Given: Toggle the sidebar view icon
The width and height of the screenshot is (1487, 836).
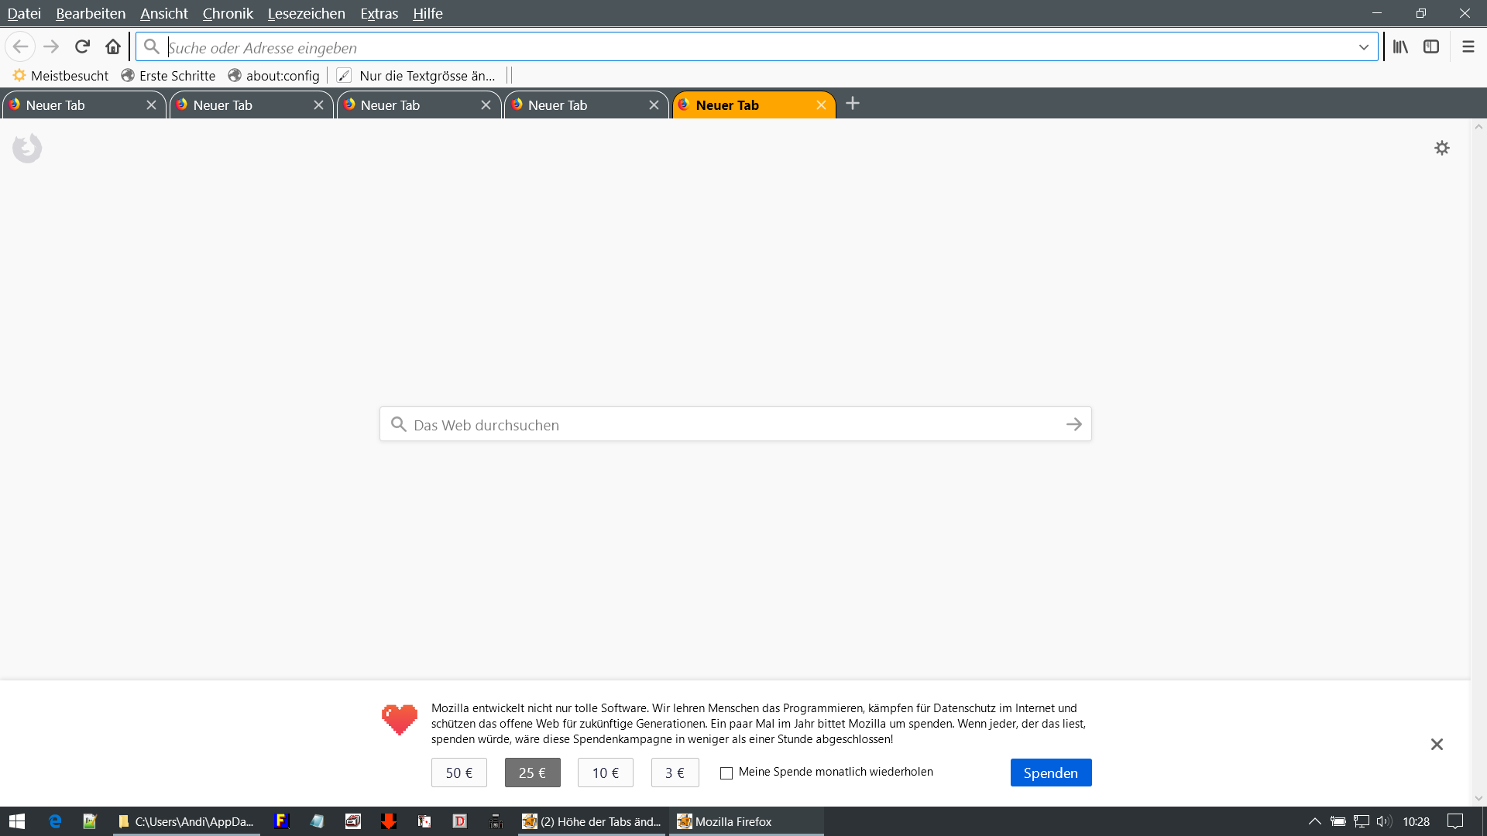Looking at the screenshot, I should 1431,47.
